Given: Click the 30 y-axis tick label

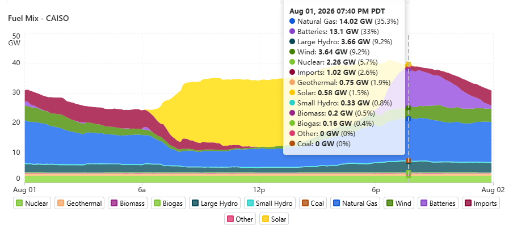Looking at the screenshot, I should (x=17, y=92).
